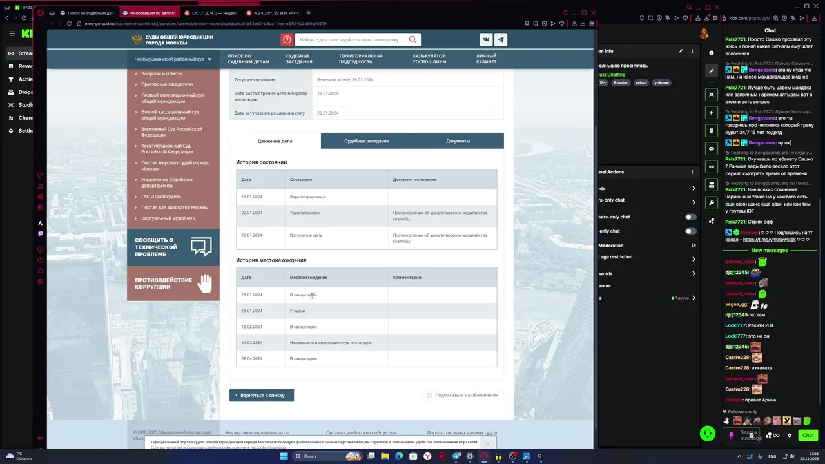This screenshot has width=825, height=464.
Task: Click the red question mark help icon
Action: (287, 39)
